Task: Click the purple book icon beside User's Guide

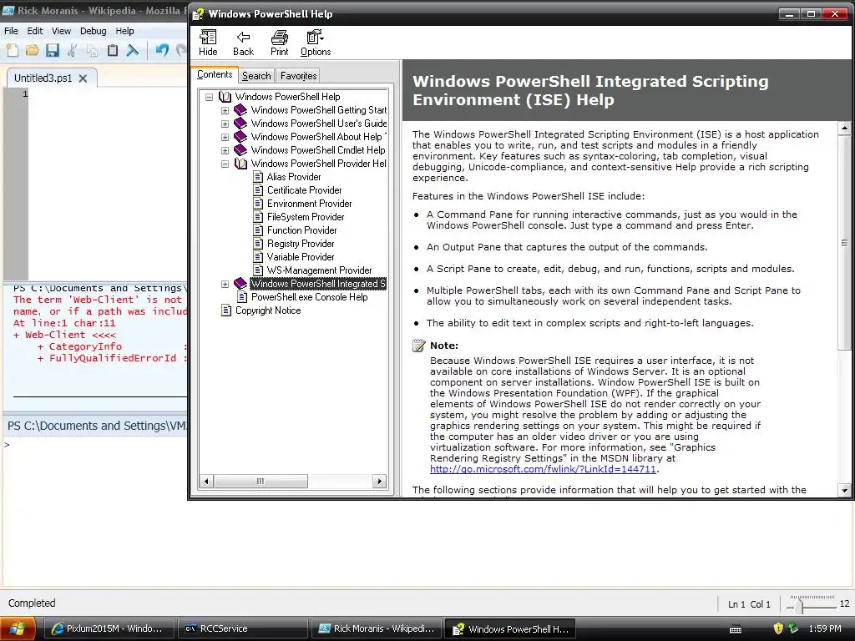Action: coord(240,124)
